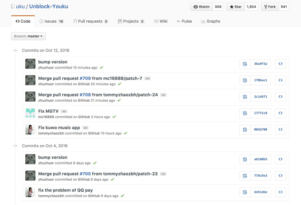
Task: Expand description of Merge pull request #709
Action: coord(147,78)
